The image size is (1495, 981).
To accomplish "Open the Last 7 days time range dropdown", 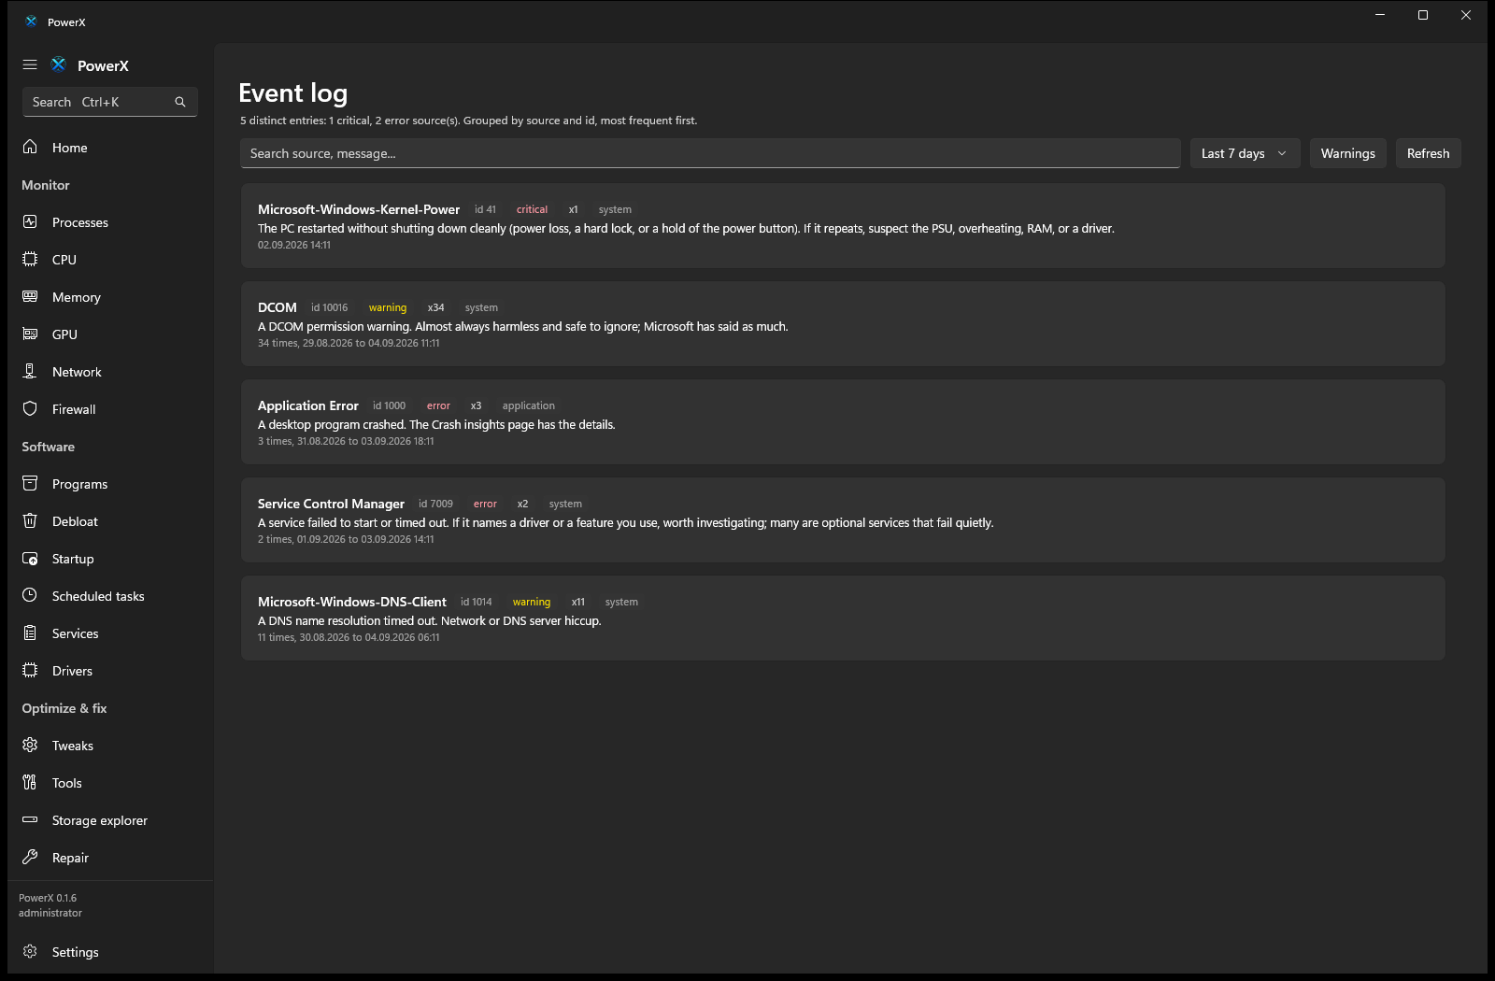I will click(x=1245, y=153).
